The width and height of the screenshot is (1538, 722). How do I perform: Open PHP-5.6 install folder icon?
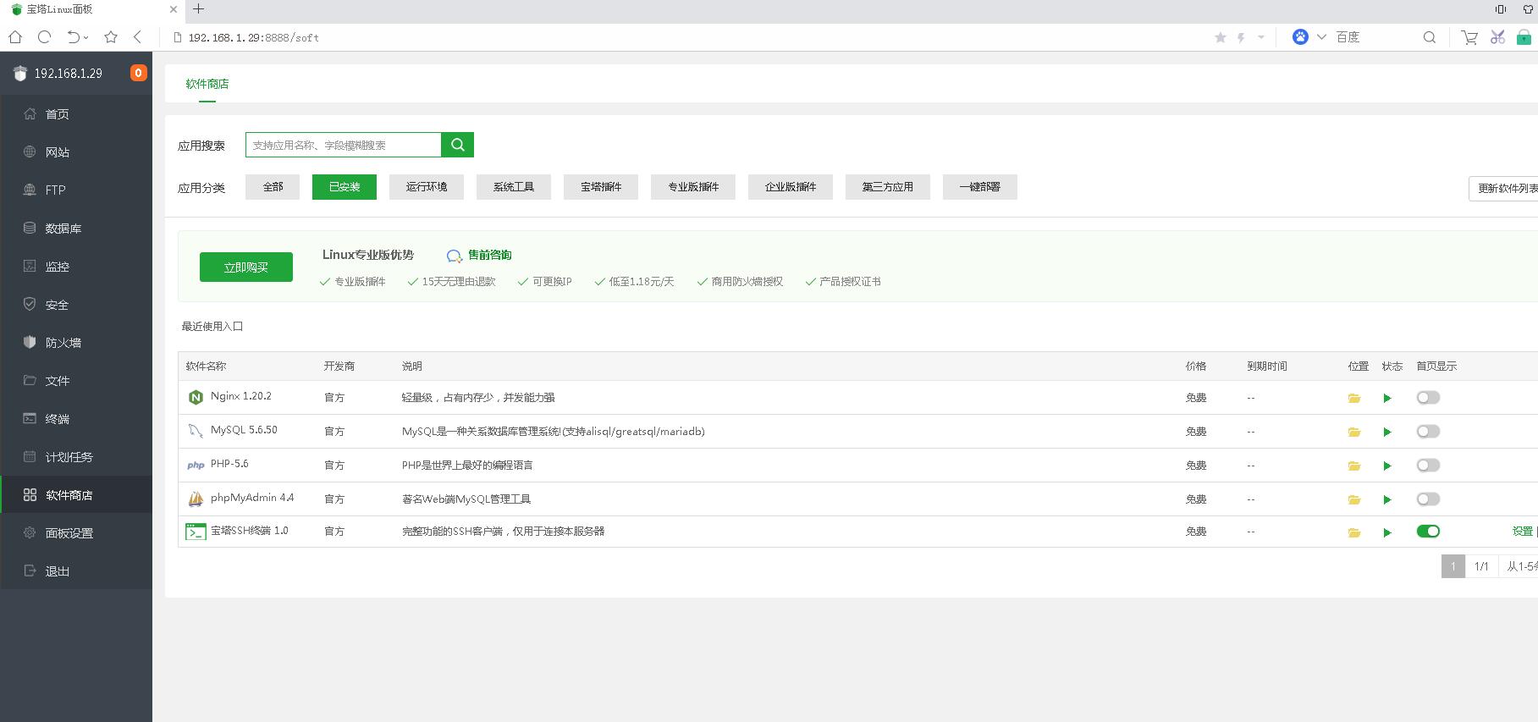(x=1354, y=466)
